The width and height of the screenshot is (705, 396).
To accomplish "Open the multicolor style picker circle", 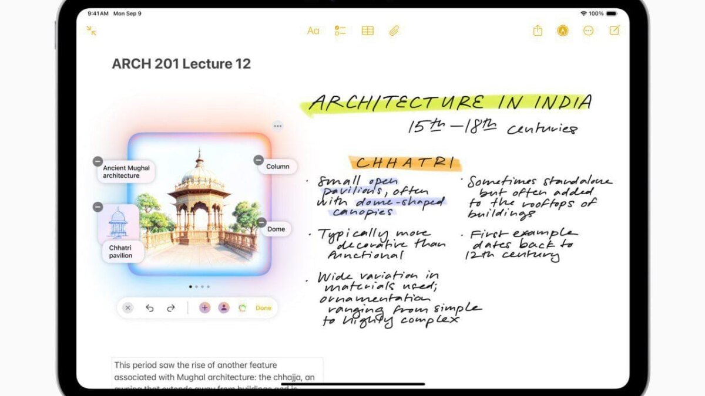I will pos(242,308).
